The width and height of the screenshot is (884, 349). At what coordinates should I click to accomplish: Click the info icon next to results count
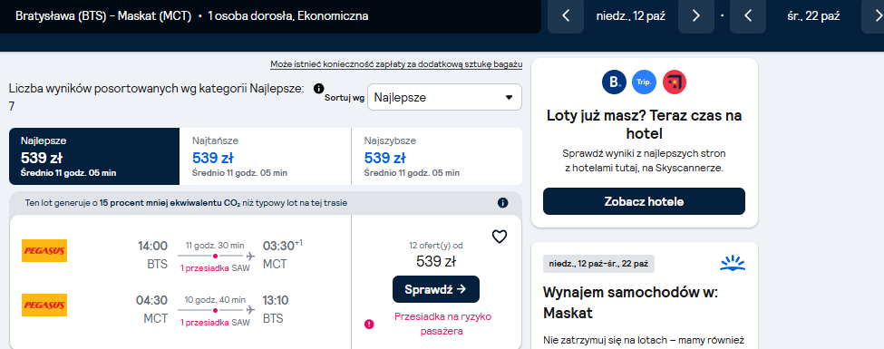click(318, 89)
